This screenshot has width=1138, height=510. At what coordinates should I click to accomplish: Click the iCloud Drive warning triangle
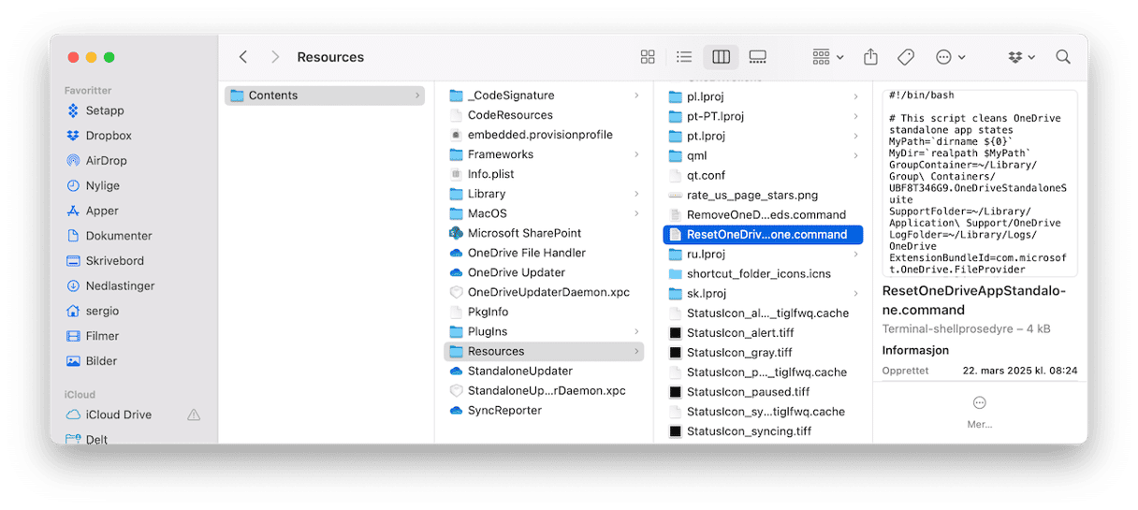pyautogui.click(x=194, y=415)
